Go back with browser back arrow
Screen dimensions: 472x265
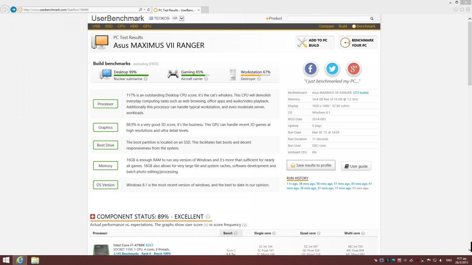tap(5, 9)
